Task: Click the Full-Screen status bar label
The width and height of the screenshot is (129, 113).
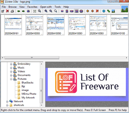Action: tap(100, 110)
